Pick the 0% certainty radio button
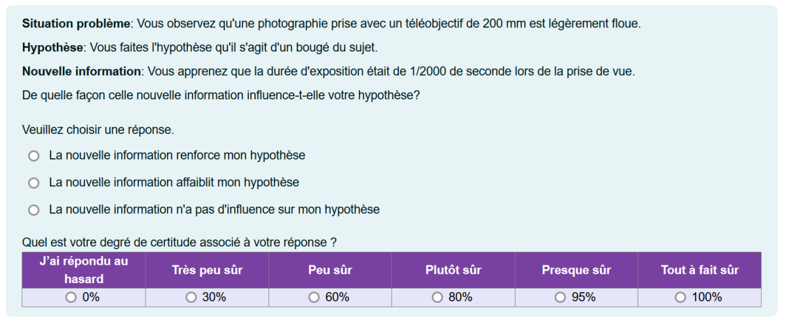786x323 pixels. pyautogui.click(x=71, y=297)
